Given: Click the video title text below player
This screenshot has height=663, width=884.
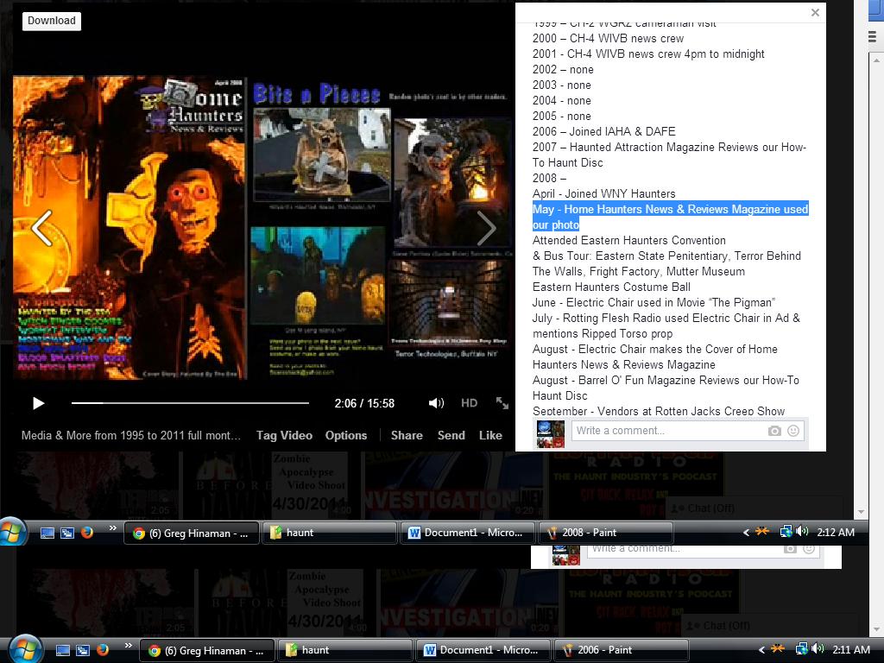Looking at the screenshot, I should 131,435.
